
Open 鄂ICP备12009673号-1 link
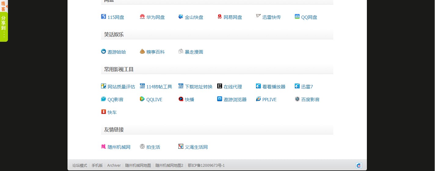[x=206, y=166]
